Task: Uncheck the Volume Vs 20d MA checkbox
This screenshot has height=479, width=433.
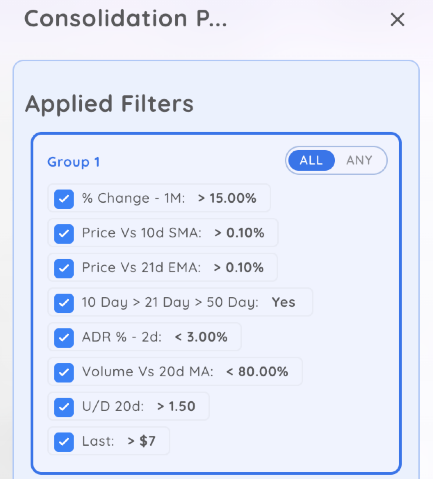Action: point(64,372)
